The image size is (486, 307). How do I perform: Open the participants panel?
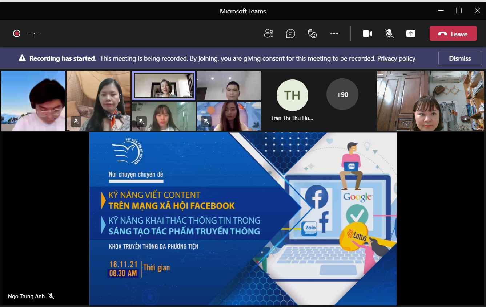pyautogui.click(x=269, y=34)
